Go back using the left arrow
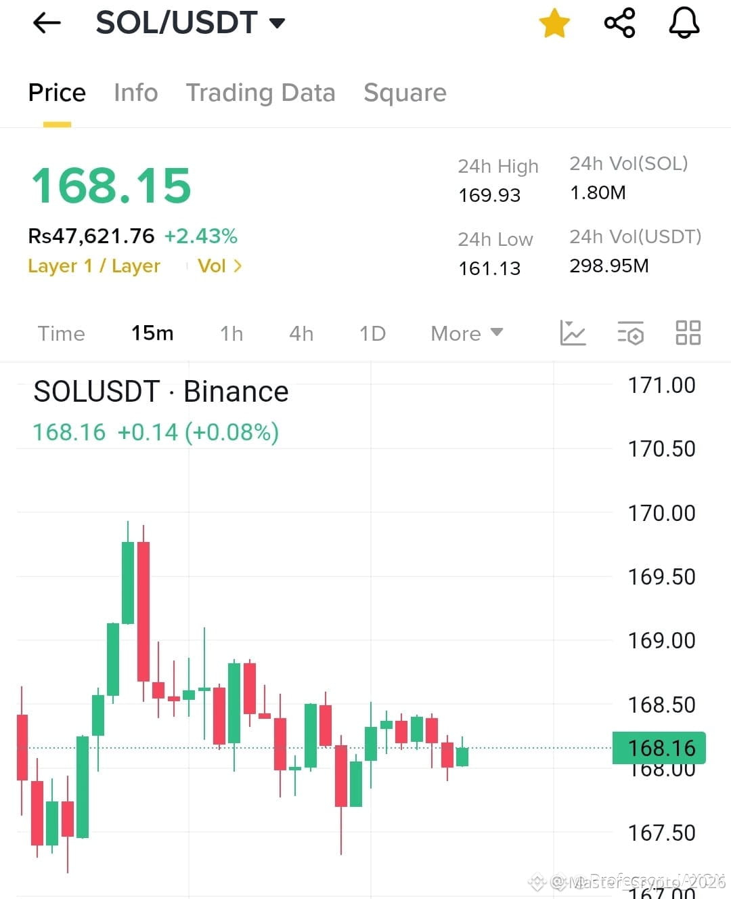Screen dimensions: 731x899 tap(47, 23)
